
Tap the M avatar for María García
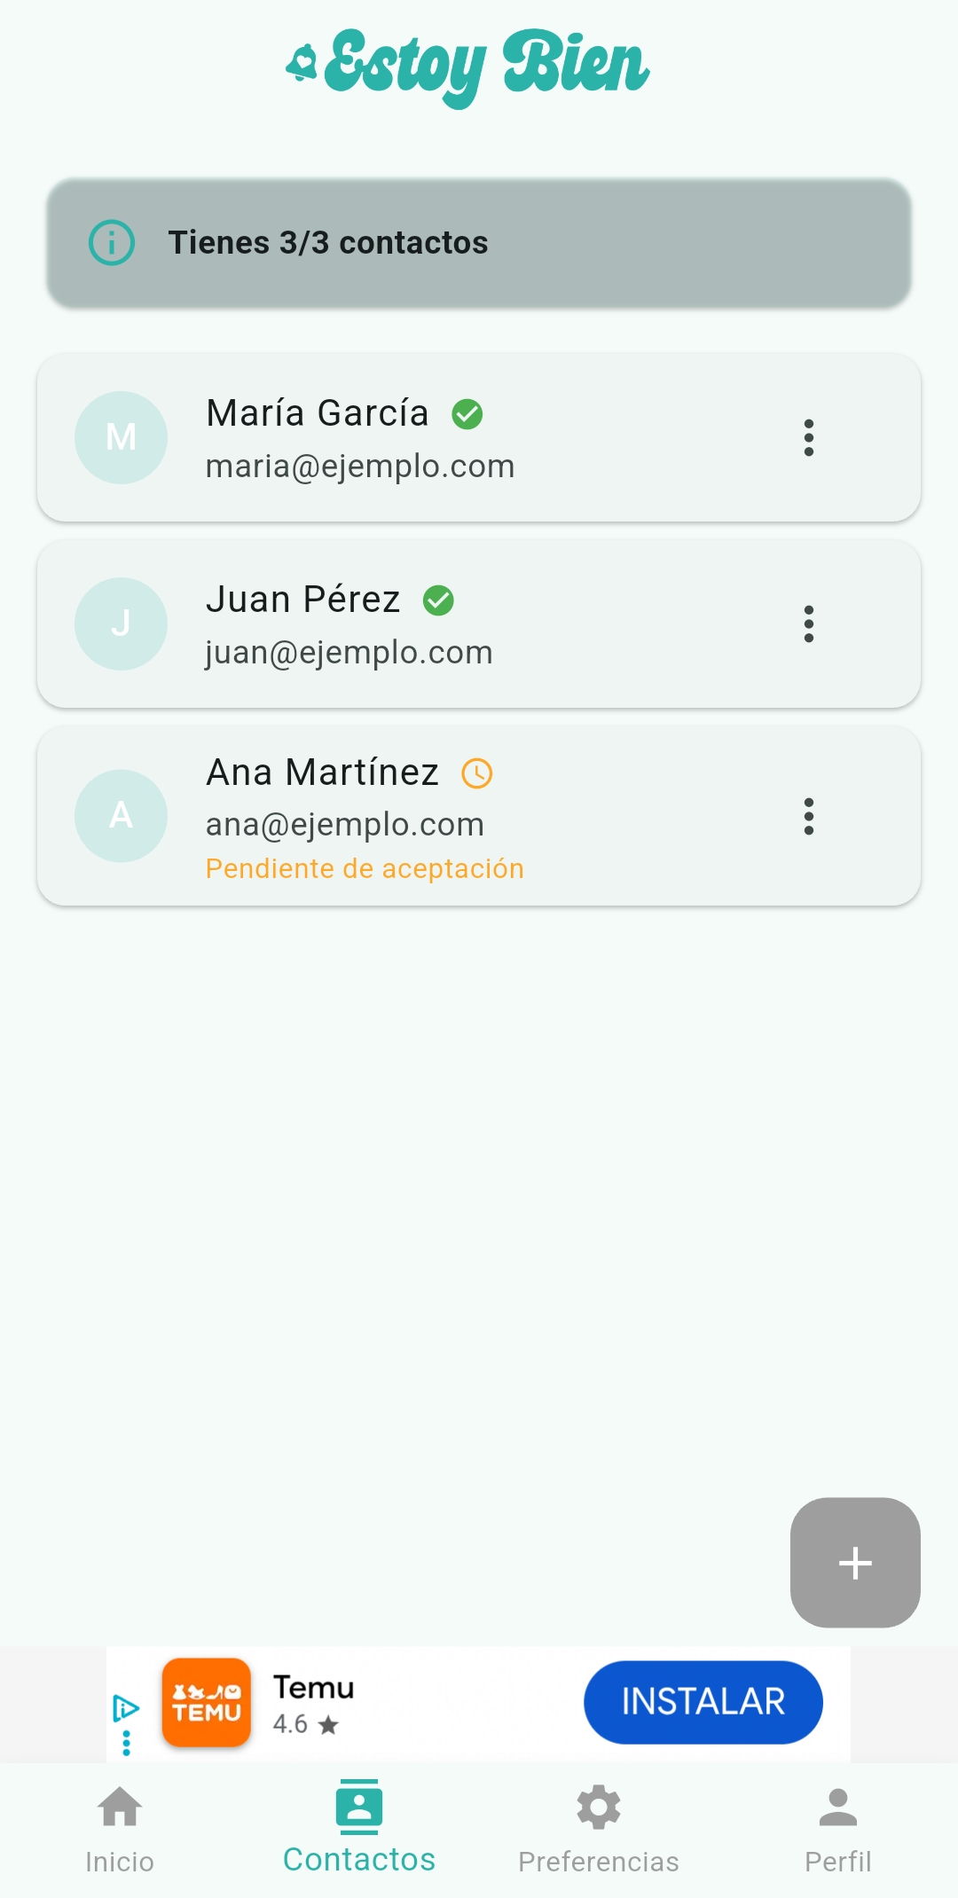point(121,437)
